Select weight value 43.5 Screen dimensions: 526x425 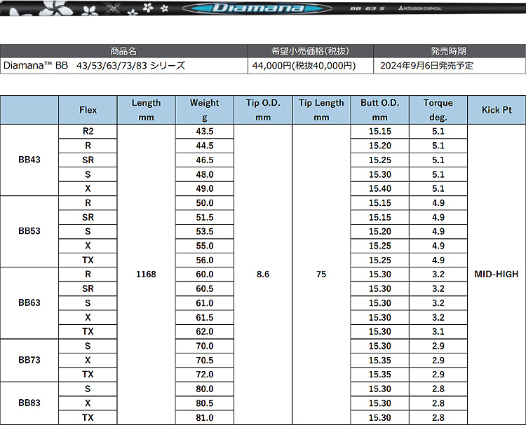point(205,132)
